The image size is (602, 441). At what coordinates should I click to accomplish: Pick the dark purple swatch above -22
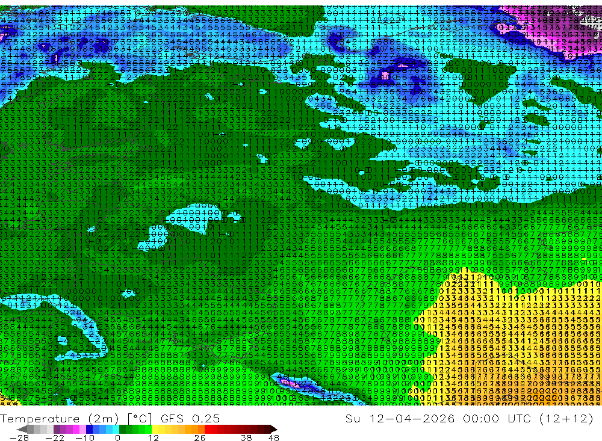click(x=57, y=429)
